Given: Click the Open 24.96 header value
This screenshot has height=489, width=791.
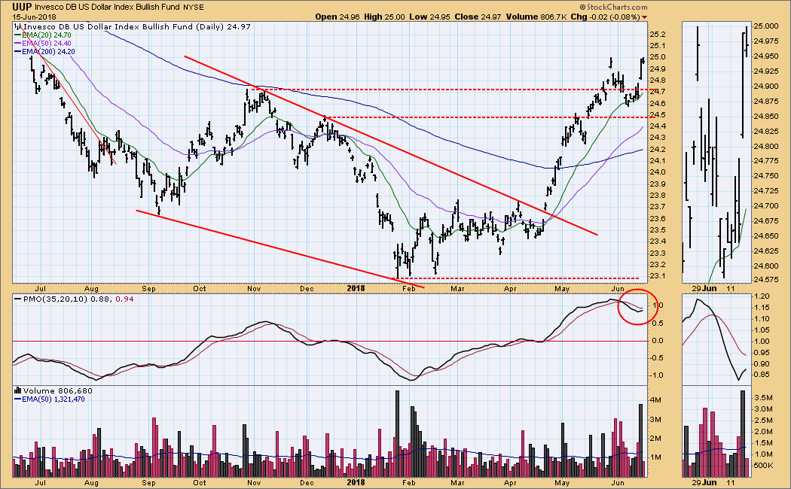Looking at the screenshot, I should (338, 17).
